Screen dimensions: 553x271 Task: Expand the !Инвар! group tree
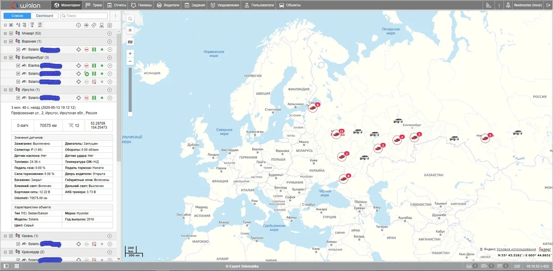[5, 33]
